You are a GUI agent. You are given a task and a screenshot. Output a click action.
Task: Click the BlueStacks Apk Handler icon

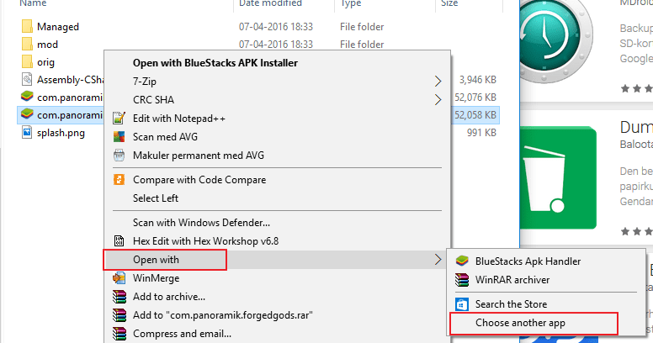(461, 261)
